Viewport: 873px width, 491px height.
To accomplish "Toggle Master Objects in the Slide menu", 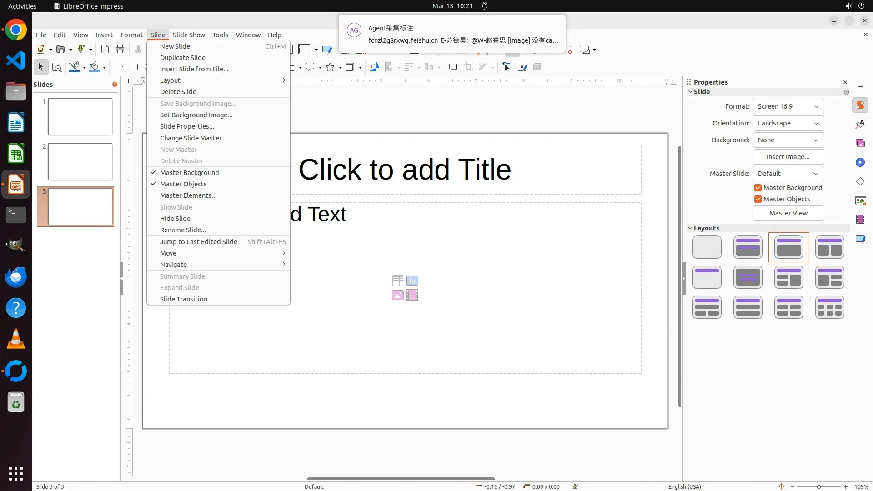I will click(x=183, y=184).
